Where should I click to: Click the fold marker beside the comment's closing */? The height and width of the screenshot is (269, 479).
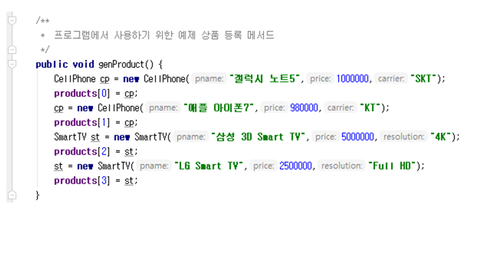coord(12,50)
